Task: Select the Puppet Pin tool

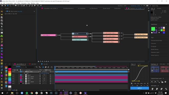Action: pos(41,6)
